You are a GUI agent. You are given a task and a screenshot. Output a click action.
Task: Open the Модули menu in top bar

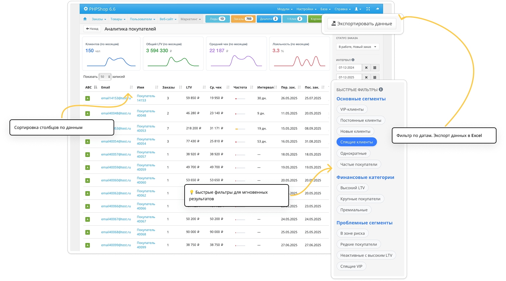point(285,9)
